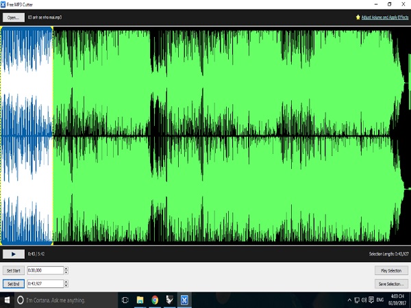Viewport: 411px width, 308px height.
Task: Click the Save Selection... button
Action: pos(391,283)
